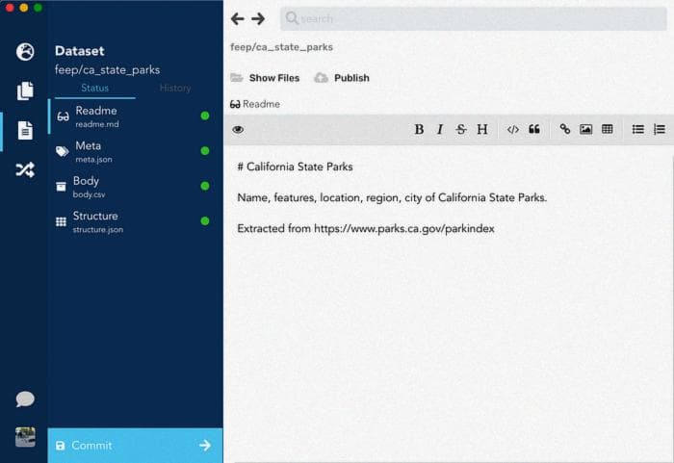Viewport: 674px width, 463px height.
Task: Click the tag icon beside Meta
Action: 62,151
